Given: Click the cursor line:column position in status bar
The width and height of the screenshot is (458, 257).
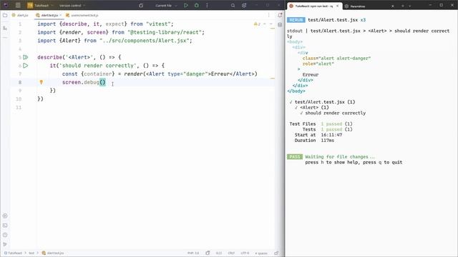Looking at the screenshot, I should click(219, 253).
